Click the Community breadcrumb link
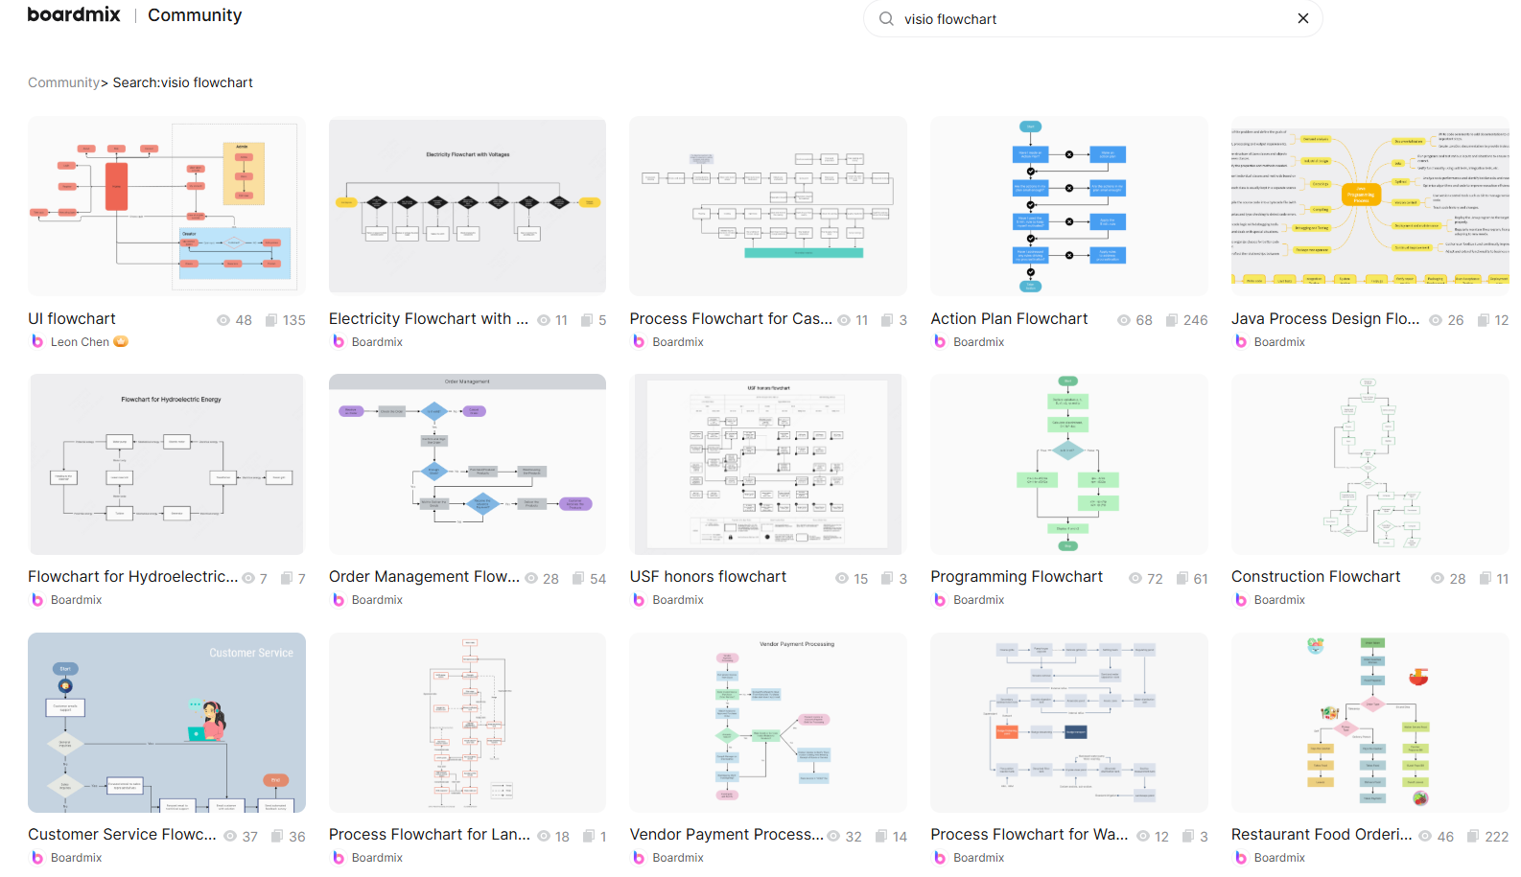 coord(63,82)
